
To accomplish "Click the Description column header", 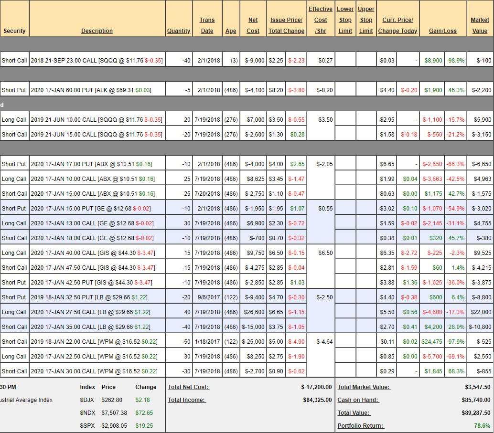I will [x=97, y=31].
